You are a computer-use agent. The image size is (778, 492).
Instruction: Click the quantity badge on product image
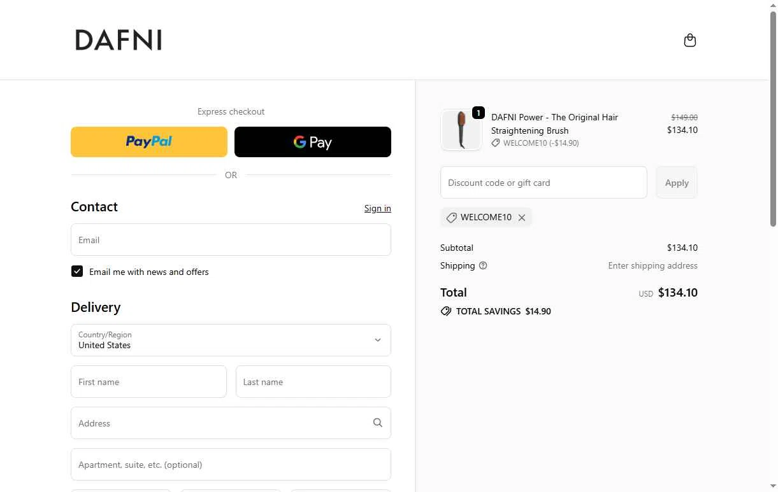[479, 113]
